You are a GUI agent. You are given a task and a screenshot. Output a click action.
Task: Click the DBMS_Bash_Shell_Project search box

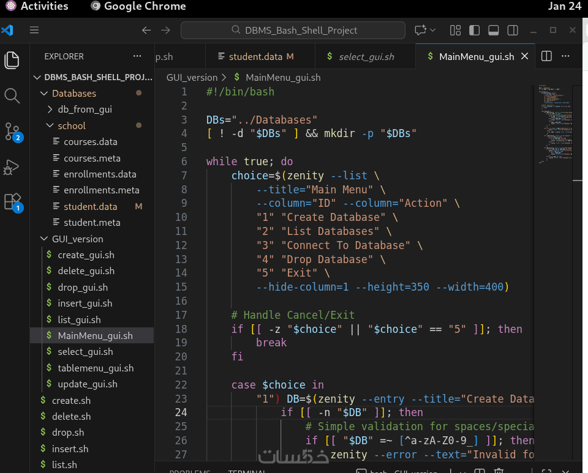293,30
